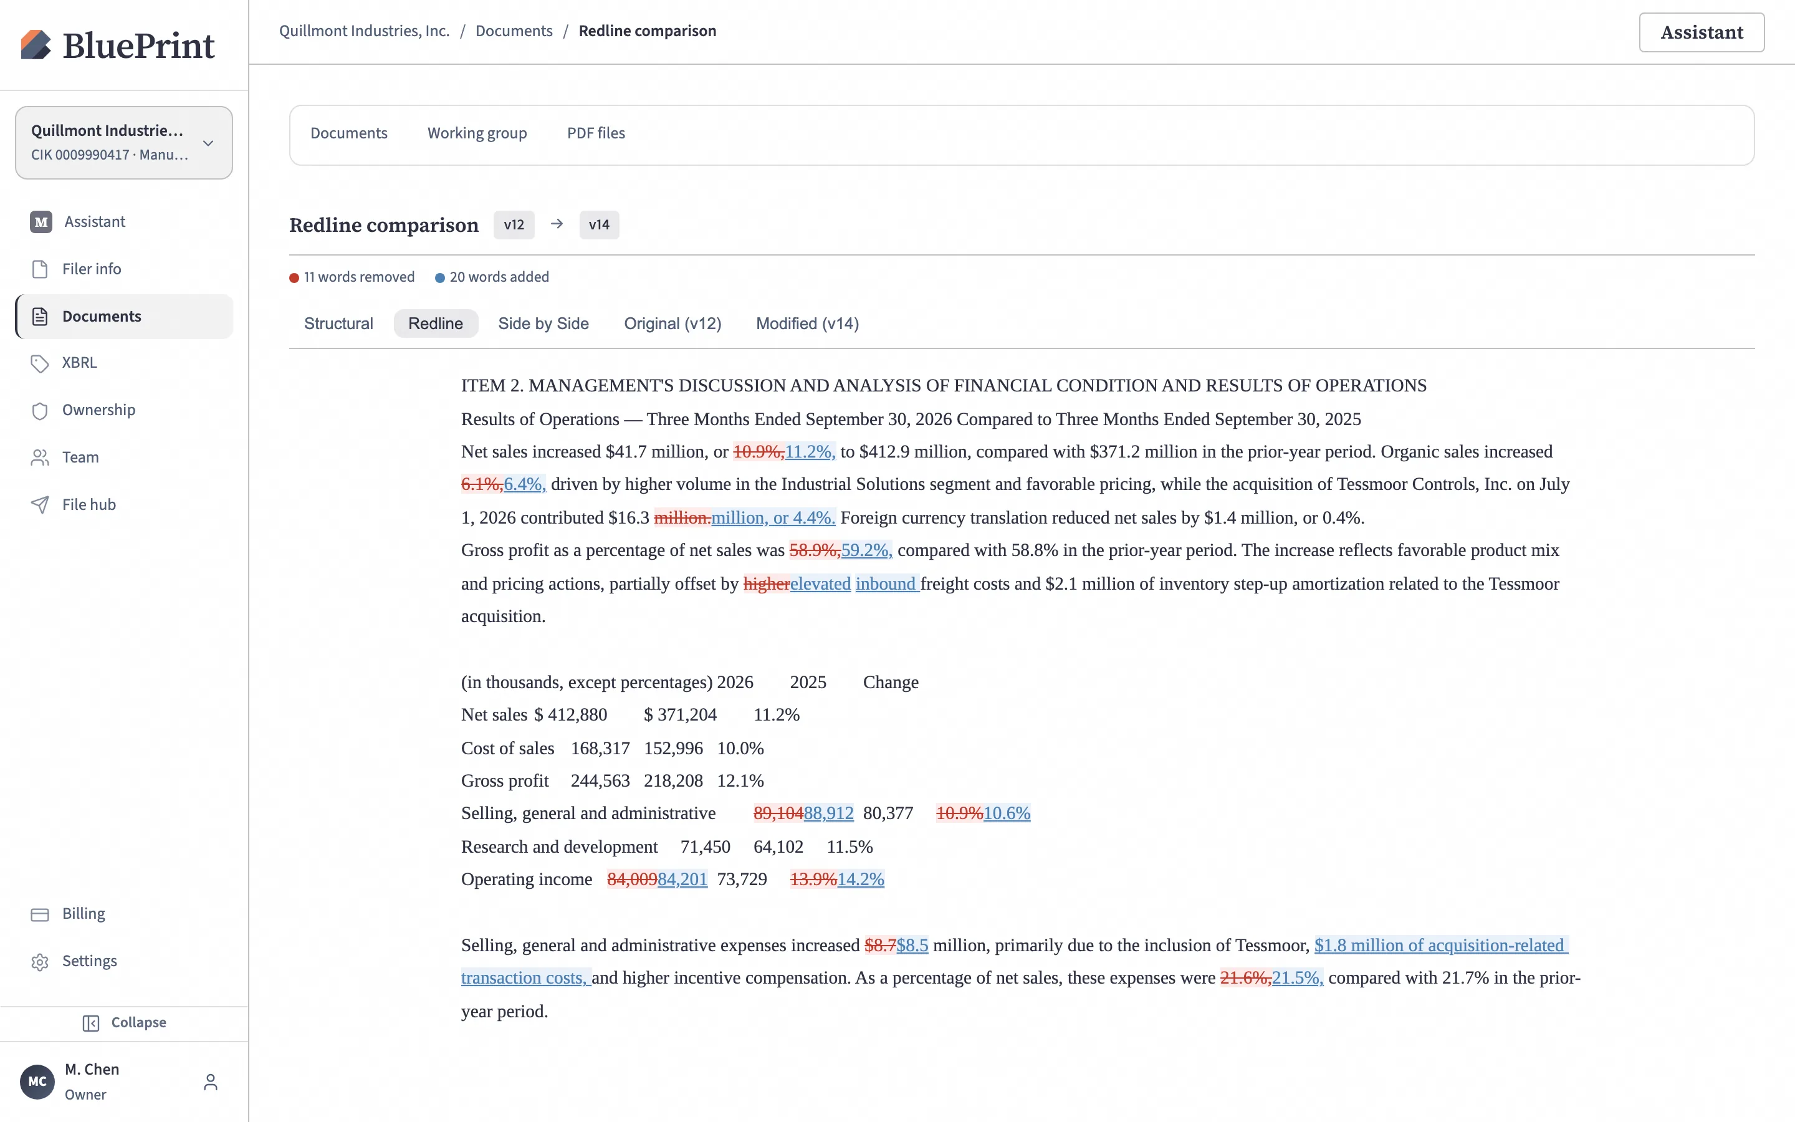This screenshot has width=1795, height=1122.
Task: Open Settings in the sidebar
Action: point(124,962)
